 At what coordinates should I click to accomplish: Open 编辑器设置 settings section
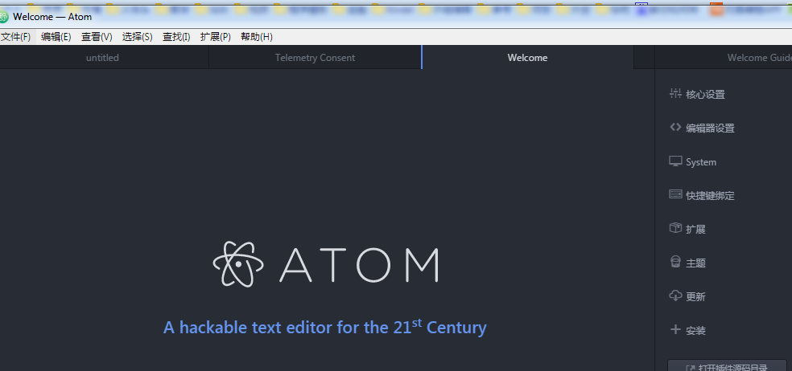(710, 128)
